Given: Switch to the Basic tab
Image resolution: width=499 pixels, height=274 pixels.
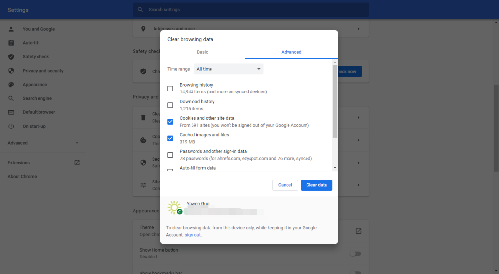Looking at the screenshot, I should tap(202, 52).
